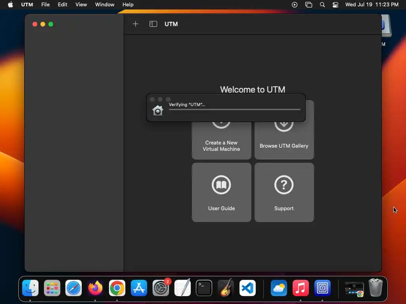Open the User Guide card
This screenshot has width=406, height=304.
[x=221, y=192]
